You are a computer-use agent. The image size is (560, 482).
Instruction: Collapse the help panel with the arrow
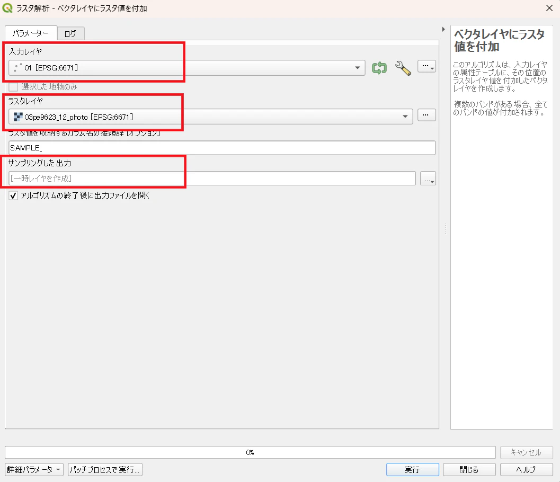[x=443, y=29]
